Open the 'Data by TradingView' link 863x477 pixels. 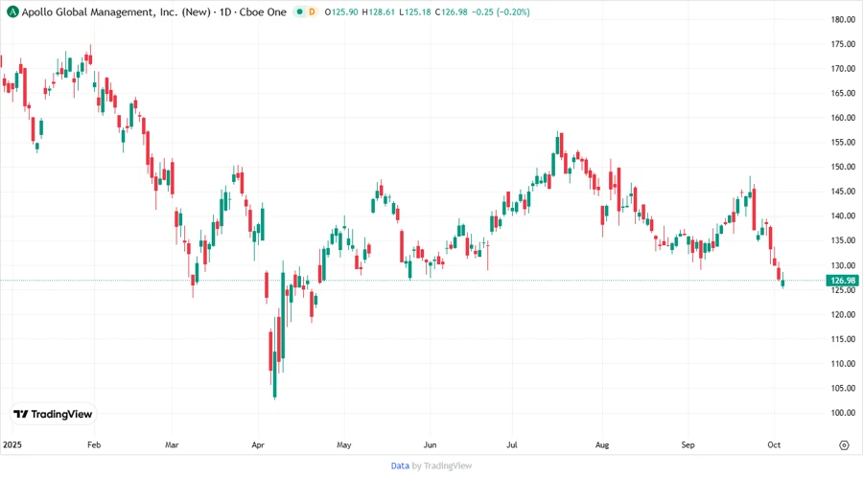[431, 466]
